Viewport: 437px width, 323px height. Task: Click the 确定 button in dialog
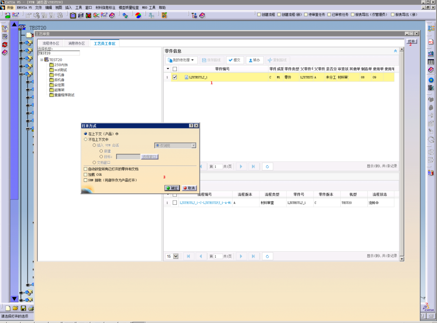click(x=172, y=188)
